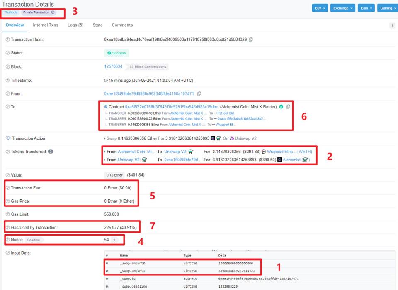This screenshot has height=290, width=398.
Task: Click the verified checkmark on the Mist X Router
Action: (x=281, y=107)
